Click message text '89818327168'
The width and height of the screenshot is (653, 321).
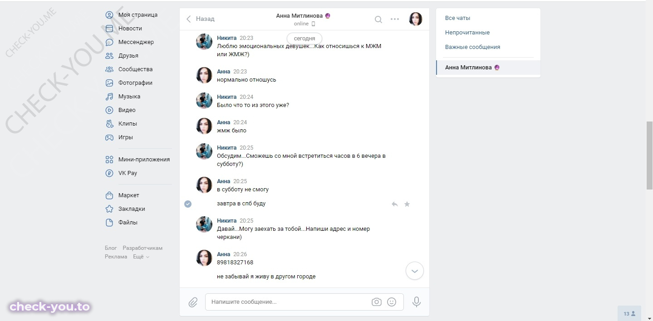pyautogui.click(x=235, y=263)
